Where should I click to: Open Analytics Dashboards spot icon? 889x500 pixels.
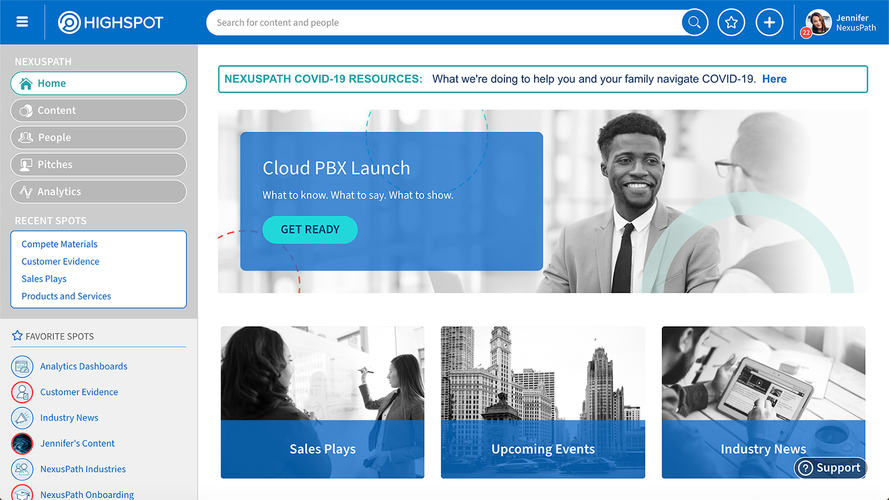pyautogui.click(x=22, y=366)
